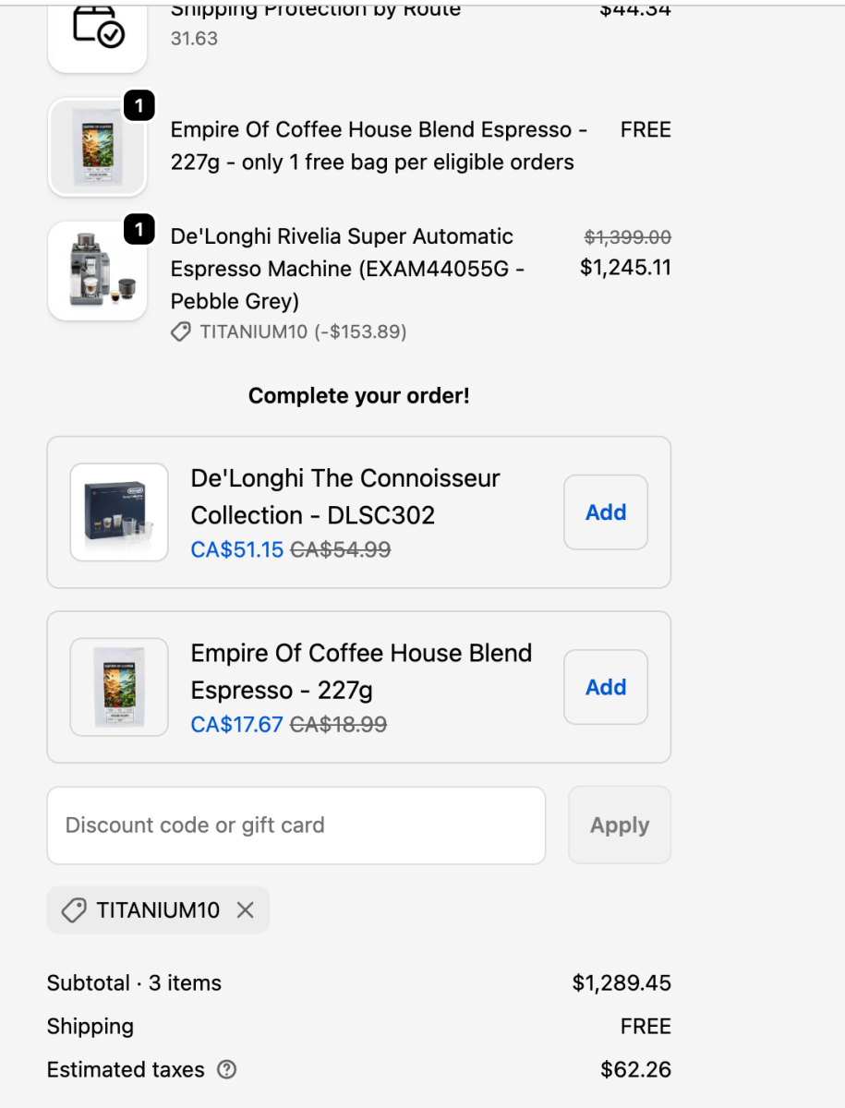845x1108 pixels.
Task: Click the Connoisseur Collection product image
Action: click(119, 512)
